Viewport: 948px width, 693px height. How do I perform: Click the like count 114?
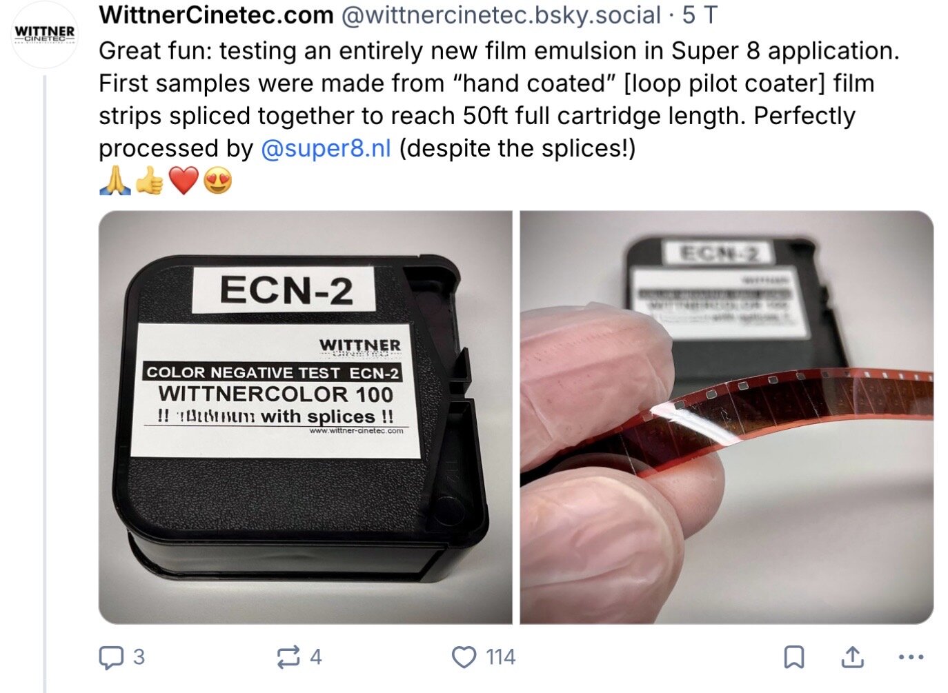click(500, 657)
